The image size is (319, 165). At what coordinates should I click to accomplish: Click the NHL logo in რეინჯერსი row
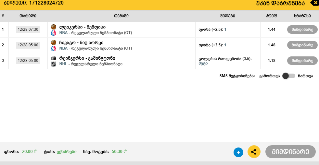[x=54, y=64]
